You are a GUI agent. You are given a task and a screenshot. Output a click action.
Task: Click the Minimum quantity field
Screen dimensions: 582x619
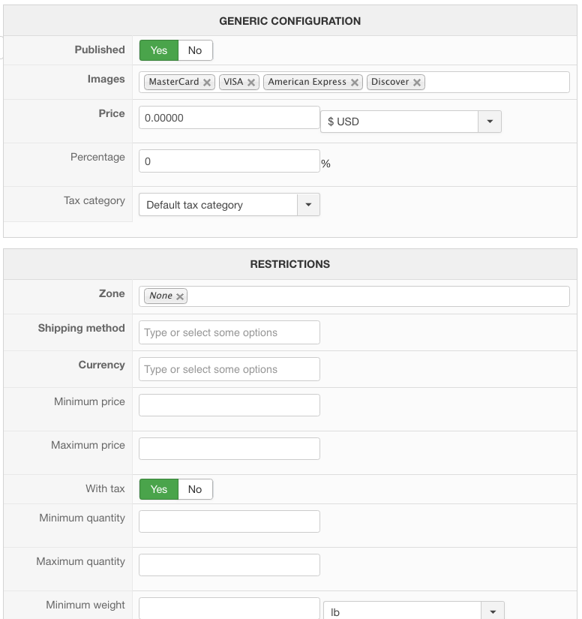tap(229, 521)
